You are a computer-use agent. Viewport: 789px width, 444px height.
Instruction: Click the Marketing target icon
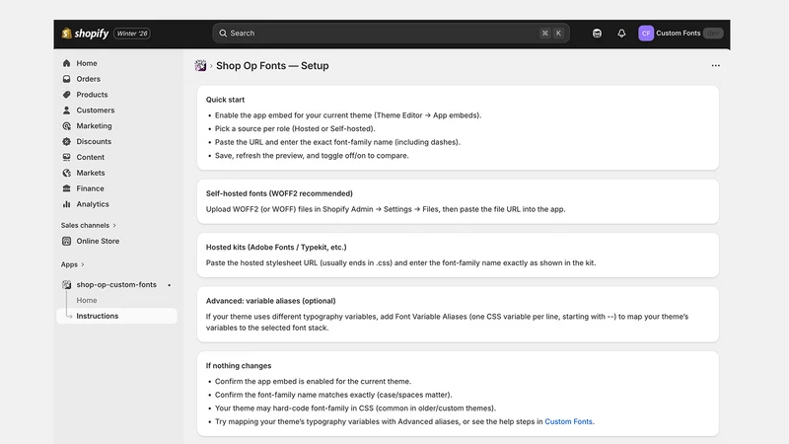coord(66,126)
